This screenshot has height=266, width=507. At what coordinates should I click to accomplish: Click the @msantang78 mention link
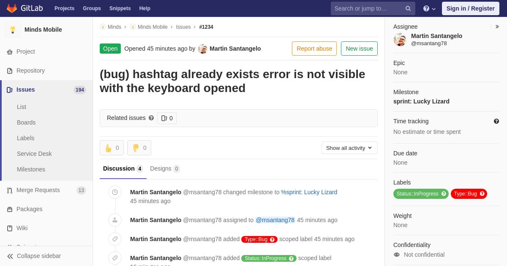tap(275, 220)
